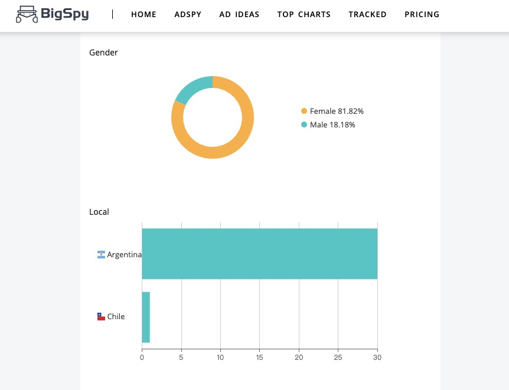The width and height of the screenshot is (509, 390).
Task: Select the Argentina bar in chart
Action: click(259, 254)
